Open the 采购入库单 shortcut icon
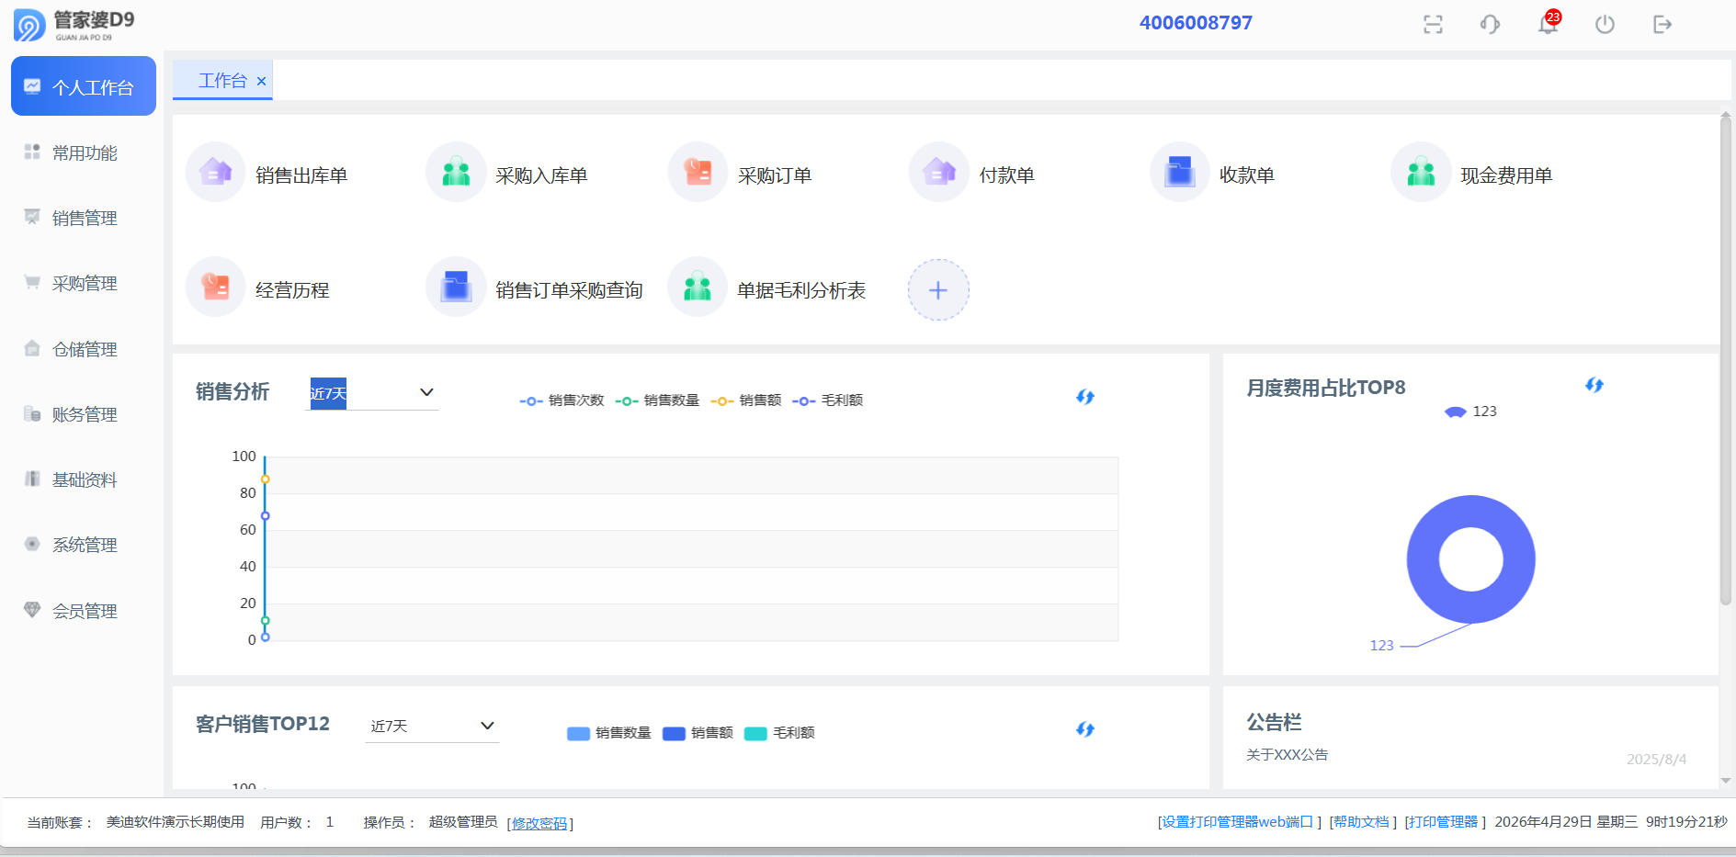Screen dimensions: 1736x857 [x=456, y=172]
